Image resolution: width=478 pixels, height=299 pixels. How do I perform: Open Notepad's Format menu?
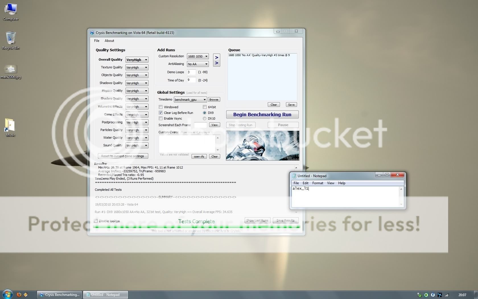point(318,183)
